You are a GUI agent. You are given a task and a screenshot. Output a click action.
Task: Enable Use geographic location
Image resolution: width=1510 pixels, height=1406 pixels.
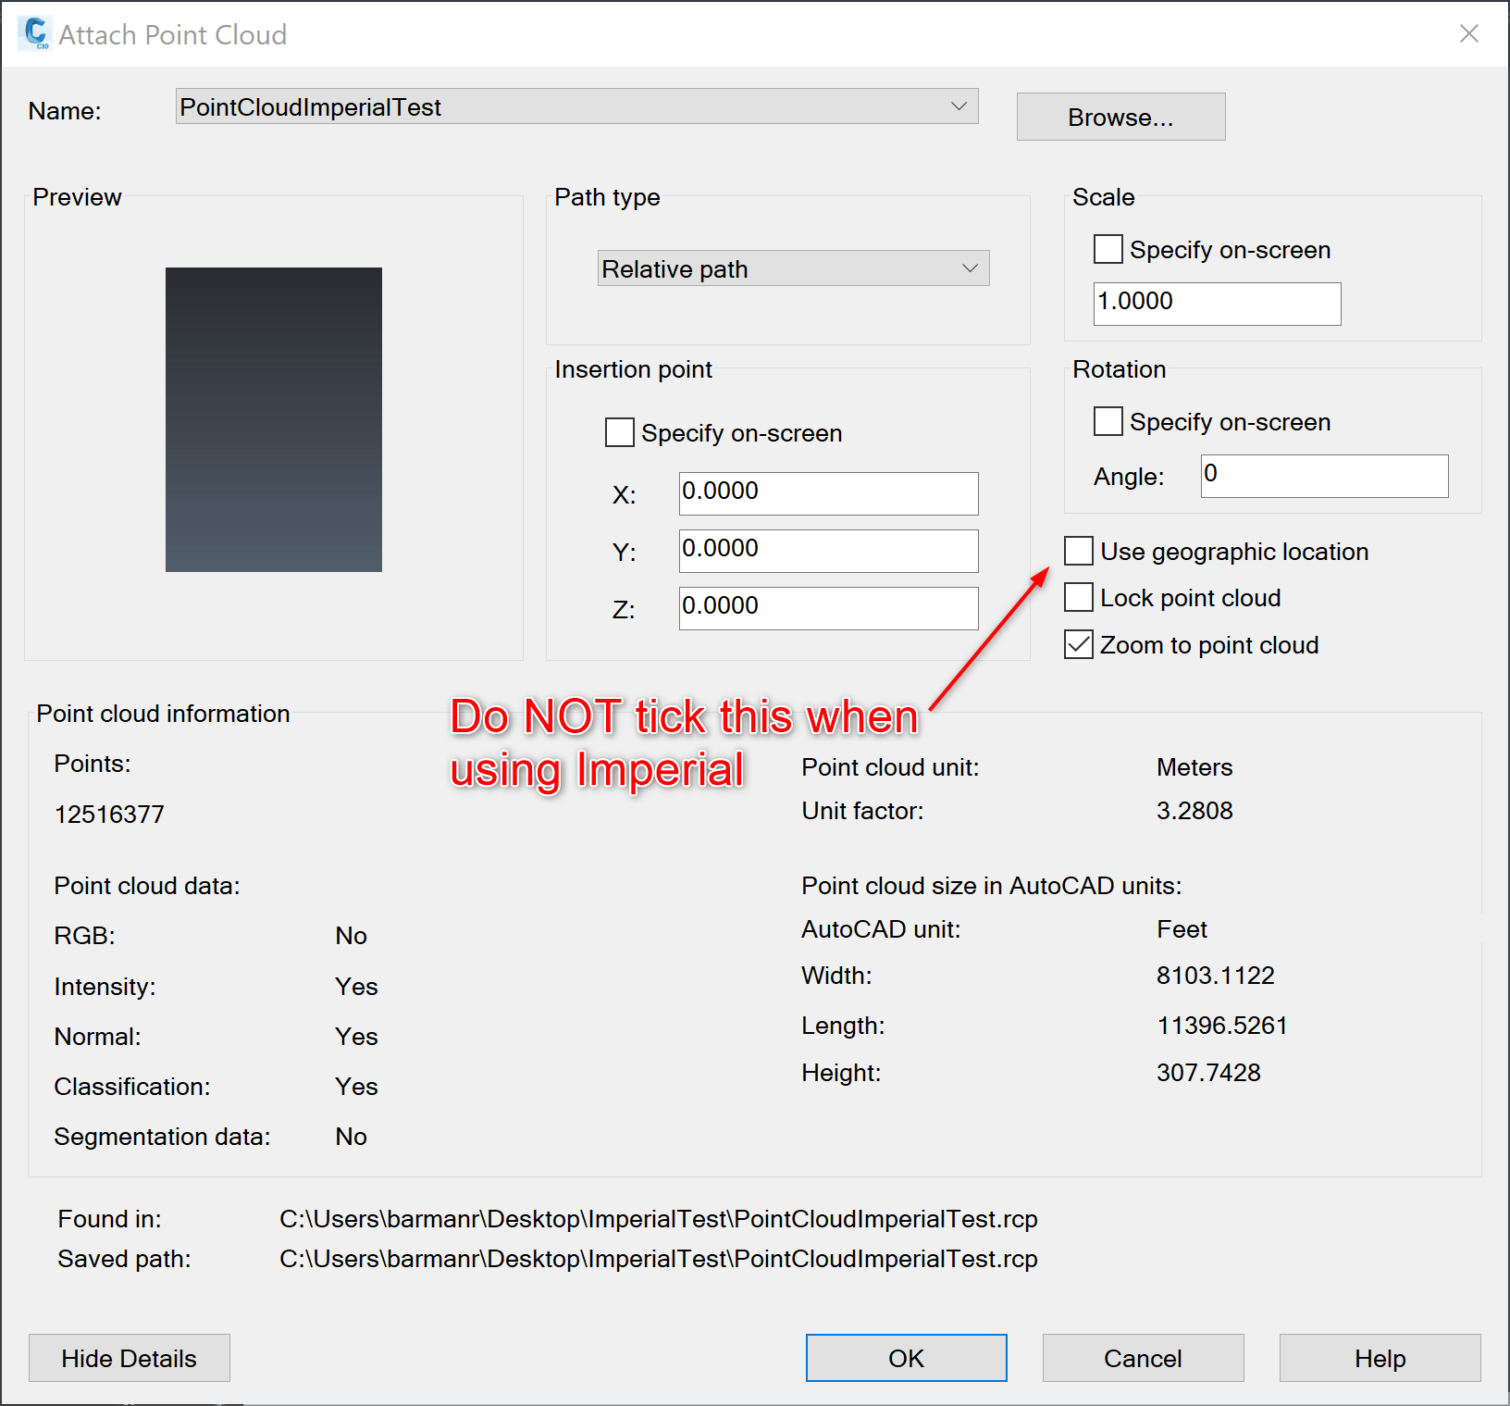(x=1078, y=551)
